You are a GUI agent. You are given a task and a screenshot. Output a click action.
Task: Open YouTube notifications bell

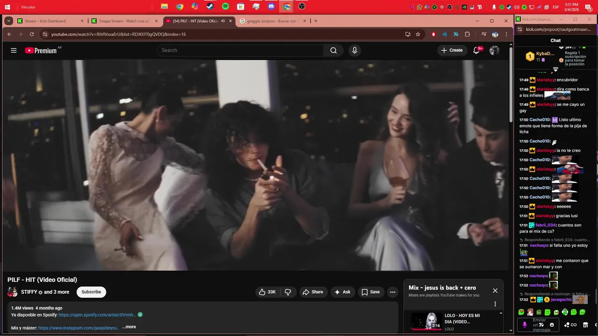coord(477,50)
